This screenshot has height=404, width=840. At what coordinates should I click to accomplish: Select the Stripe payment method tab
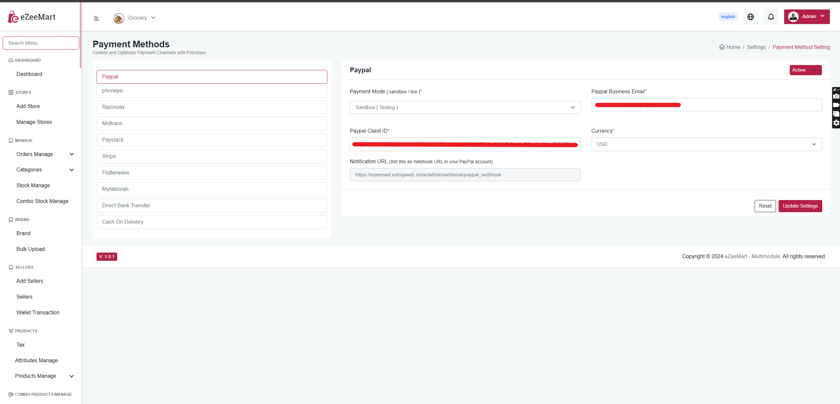pyautogui.click(x=211, y=156)
